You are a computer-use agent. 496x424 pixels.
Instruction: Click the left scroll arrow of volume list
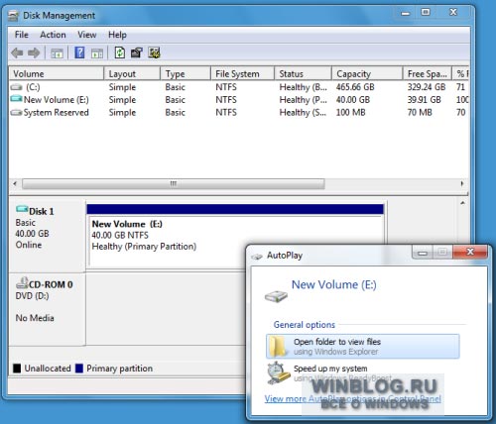click(15, 183)
